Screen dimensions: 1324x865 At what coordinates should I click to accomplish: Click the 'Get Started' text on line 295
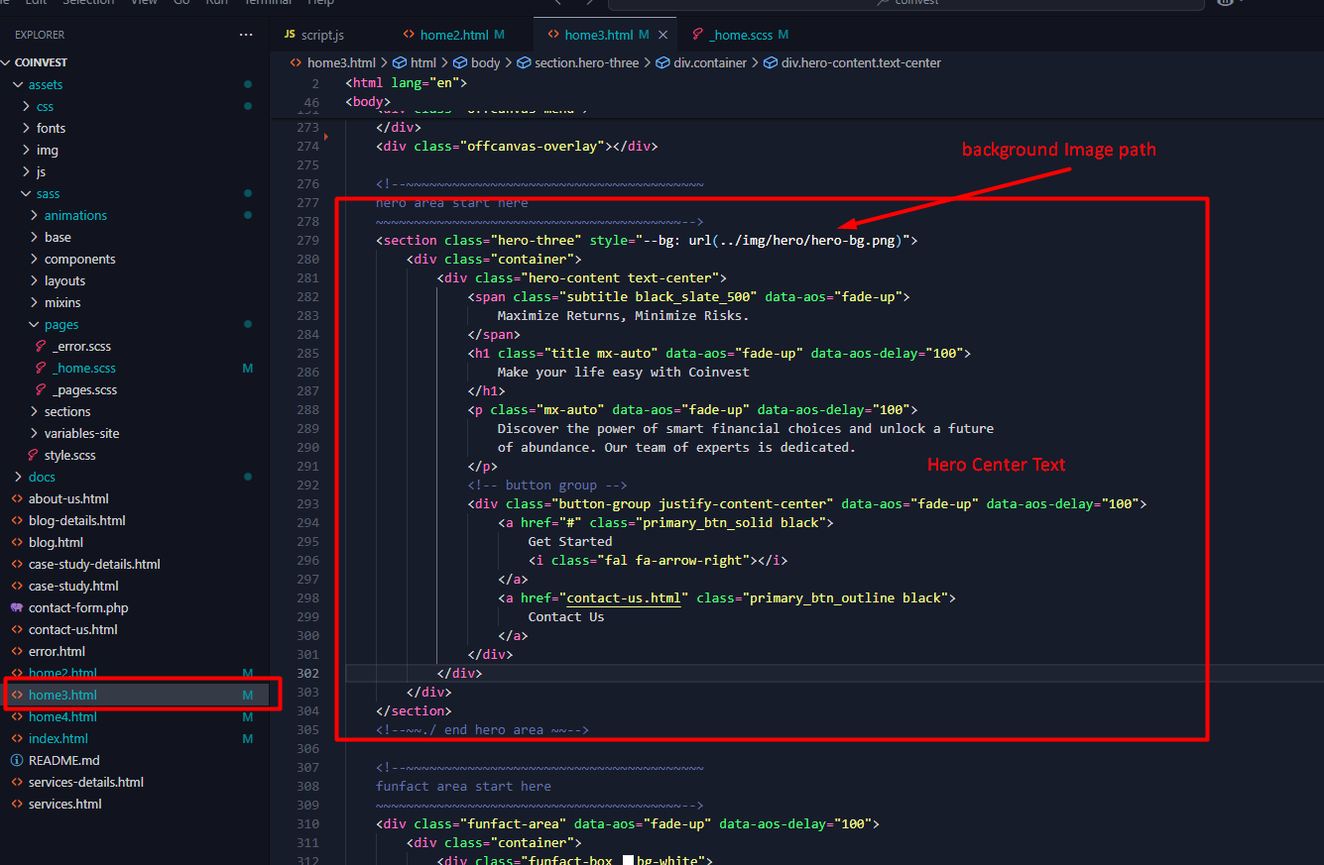(x=570, y=541)
